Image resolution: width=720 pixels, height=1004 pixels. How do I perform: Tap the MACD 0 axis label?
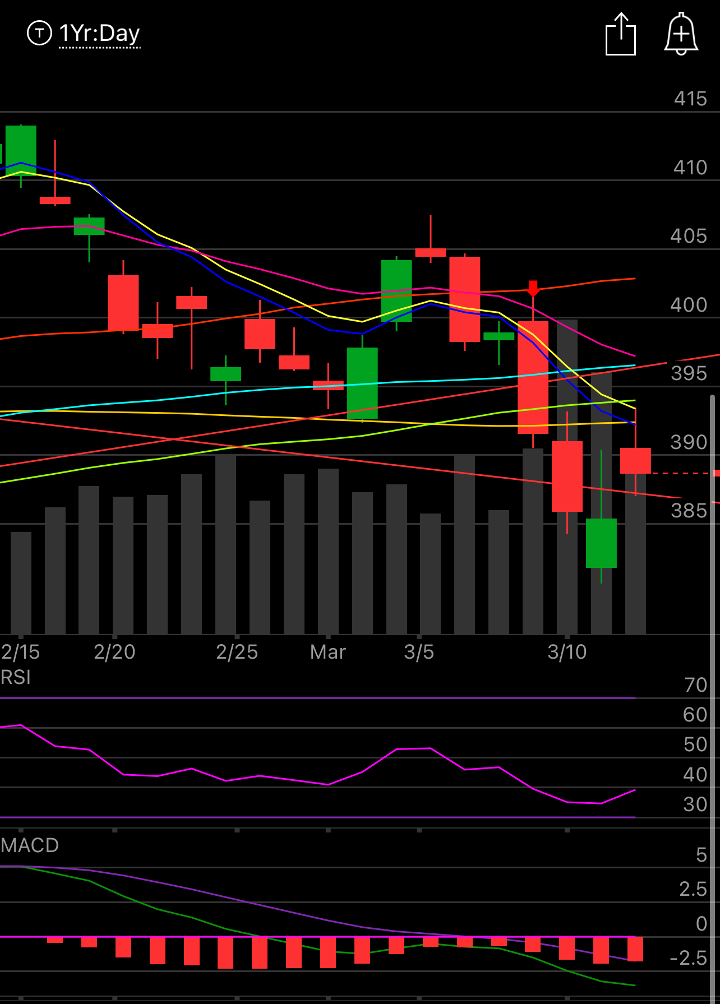coord(701,923)
